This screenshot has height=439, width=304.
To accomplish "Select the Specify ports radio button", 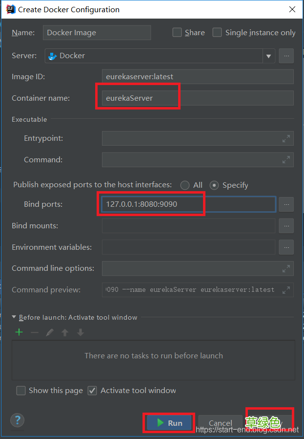I will tap(214, 185).
